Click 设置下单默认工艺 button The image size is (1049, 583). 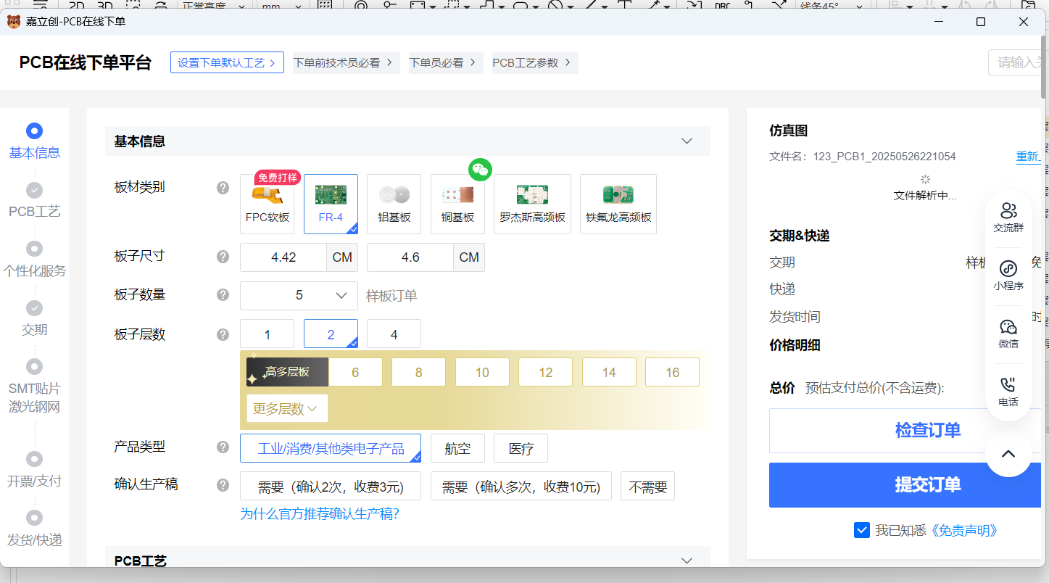227,62
